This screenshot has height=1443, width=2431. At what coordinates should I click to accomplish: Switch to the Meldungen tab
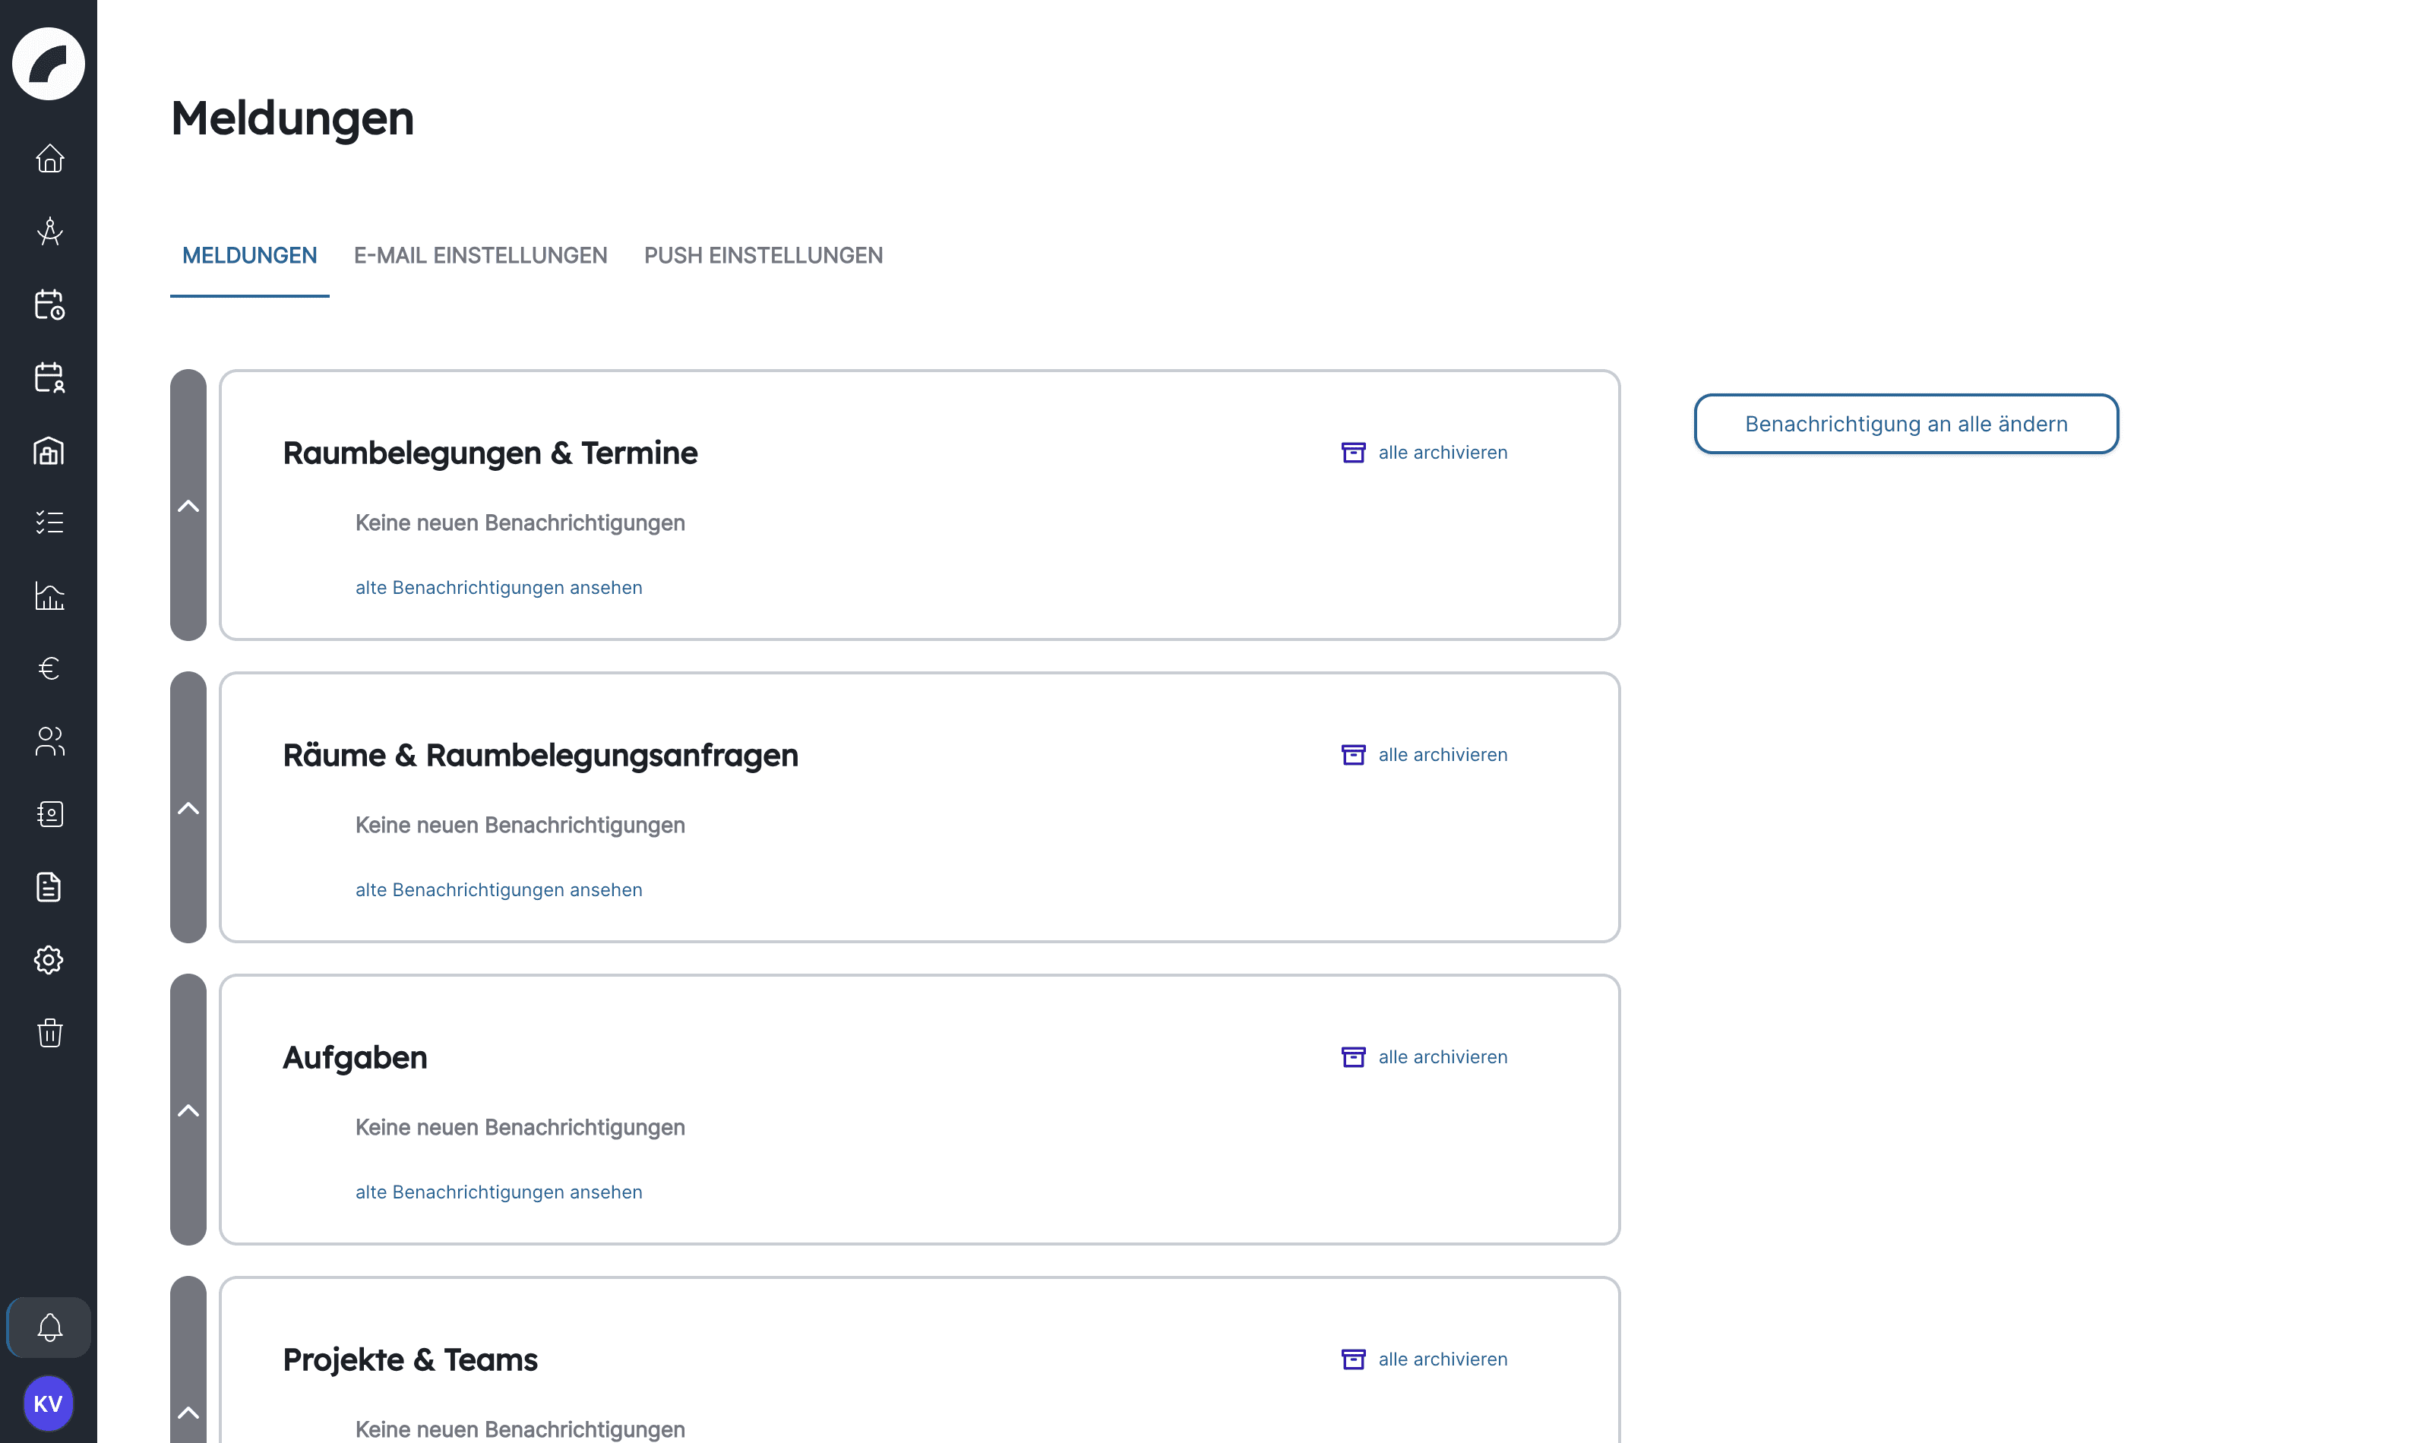pos(250,256)
